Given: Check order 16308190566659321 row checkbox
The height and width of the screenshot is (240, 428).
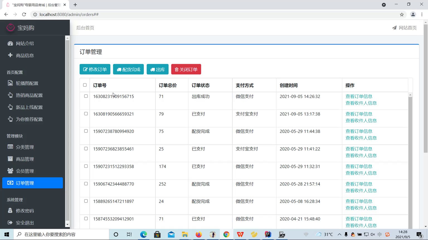Looking at the screenshot, I should tap(86, 114).
